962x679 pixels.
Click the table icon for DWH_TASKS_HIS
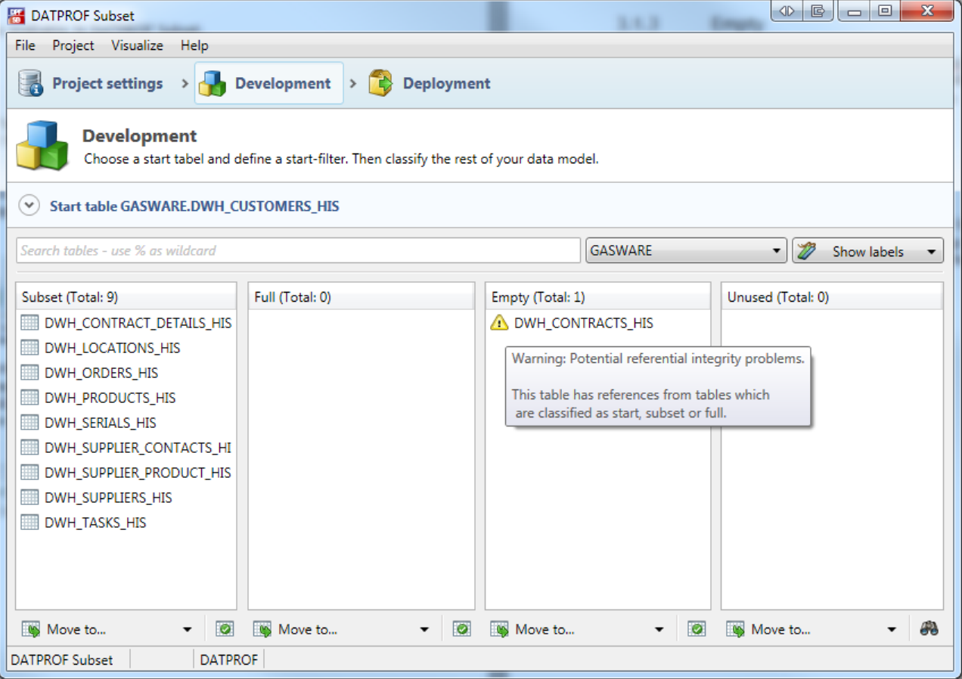pos(29,522)
